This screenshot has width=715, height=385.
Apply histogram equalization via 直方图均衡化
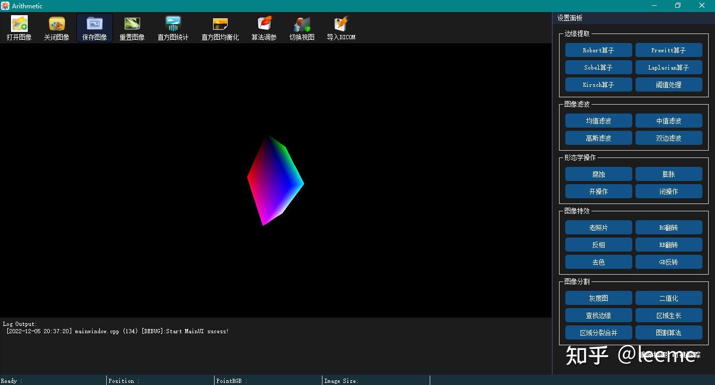coord(220,27)
